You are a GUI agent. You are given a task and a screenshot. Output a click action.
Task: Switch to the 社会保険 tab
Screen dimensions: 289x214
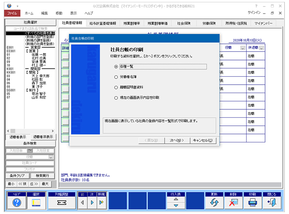click(183, 23)
